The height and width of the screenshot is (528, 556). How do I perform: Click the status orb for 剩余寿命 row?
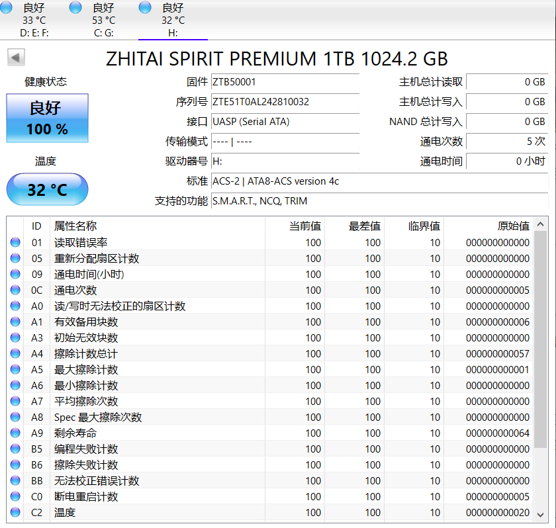tap(15, 433)
